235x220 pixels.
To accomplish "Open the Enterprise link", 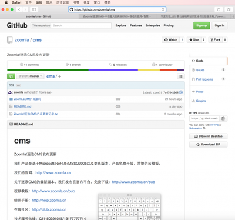I will click(153, 26).
